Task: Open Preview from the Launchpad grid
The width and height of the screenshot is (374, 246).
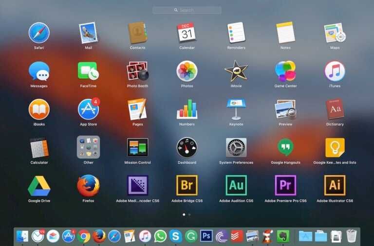Action: tap(285, 109)
